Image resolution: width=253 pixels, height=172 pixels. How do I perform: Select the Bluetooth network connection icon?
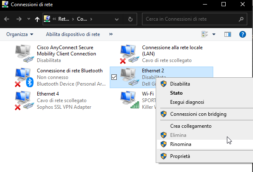pos(24,77)
